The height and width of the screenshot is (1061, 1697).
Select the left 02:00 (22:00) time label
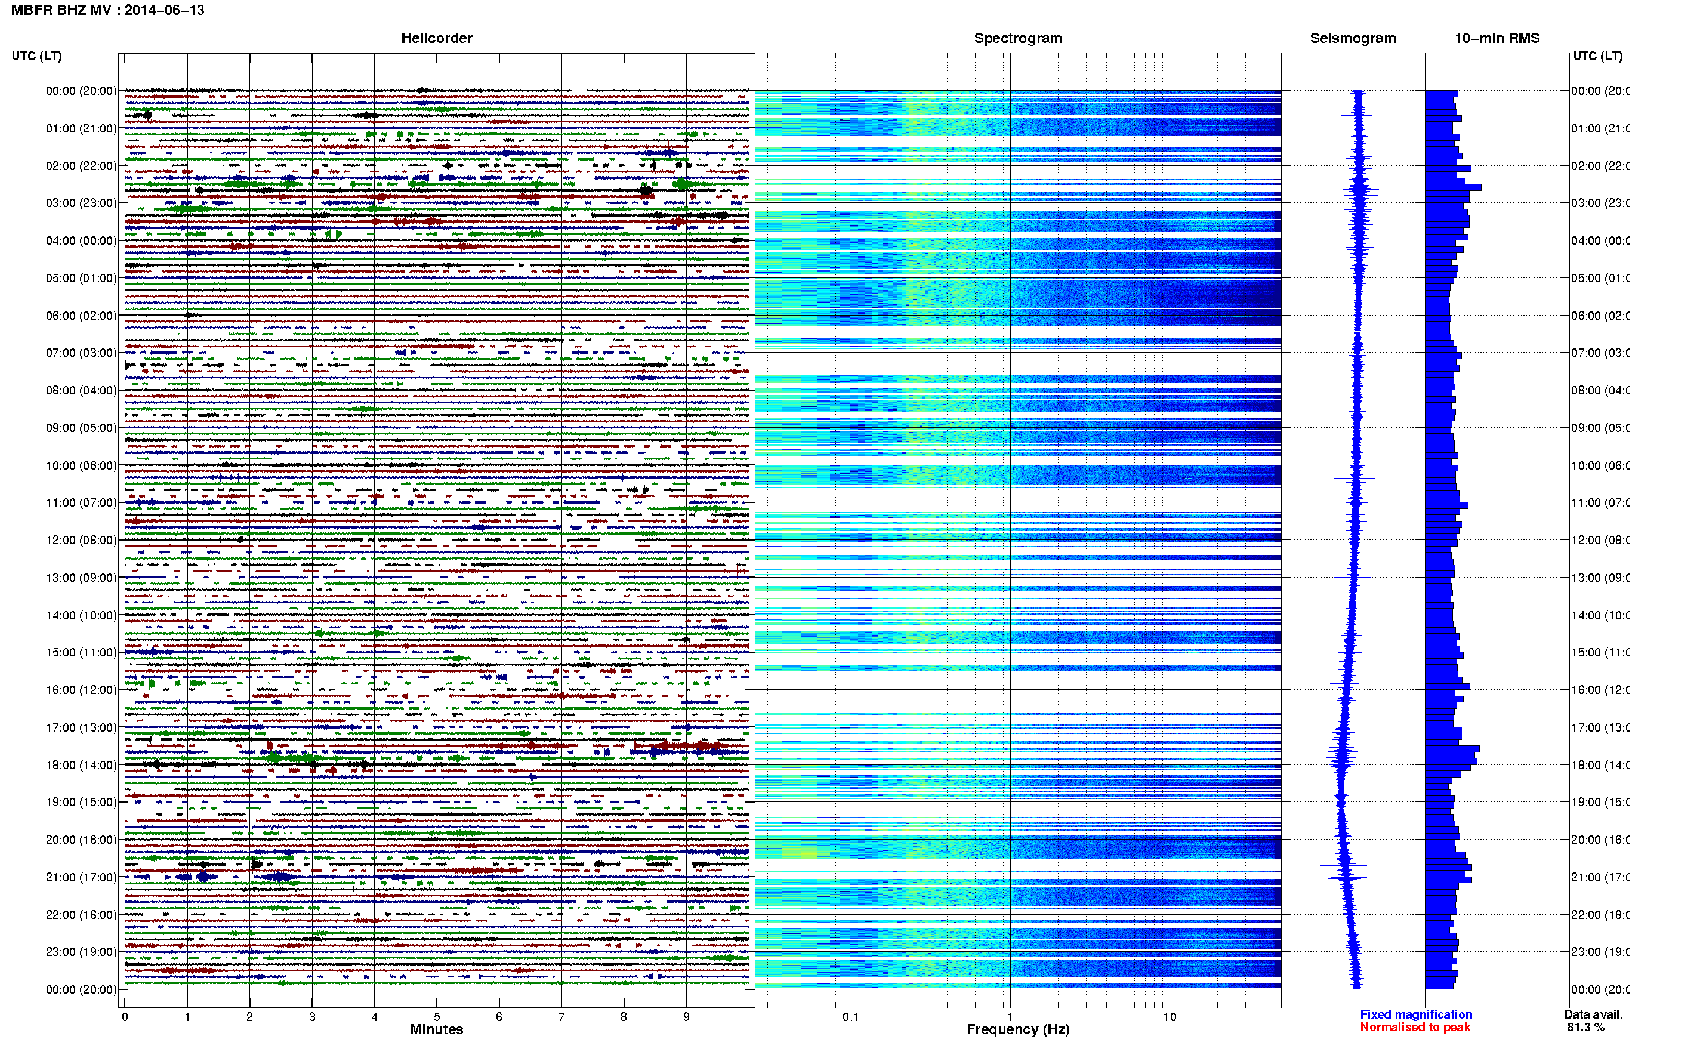[81, 166]
